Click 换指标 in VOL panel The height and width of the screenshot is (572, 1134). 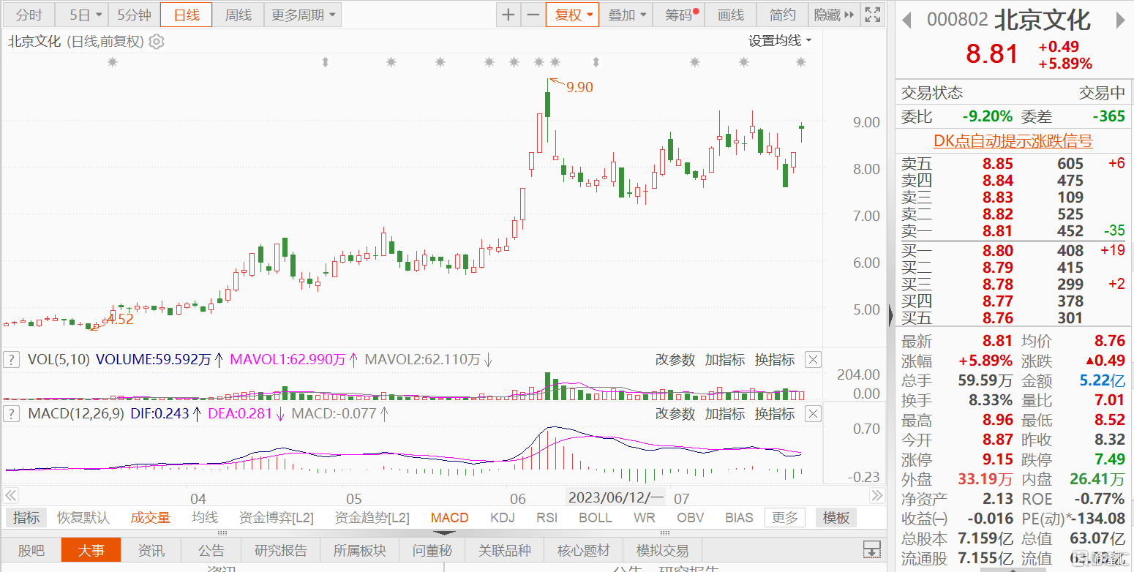(x=775, y=359)
